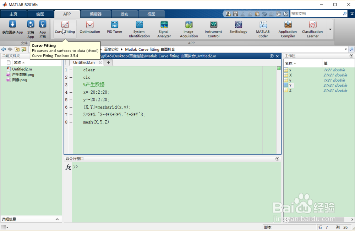This screenshot has height=231, width=355.
Task: Click the workspace horizontal scrollbar
Action: [319, 219]
